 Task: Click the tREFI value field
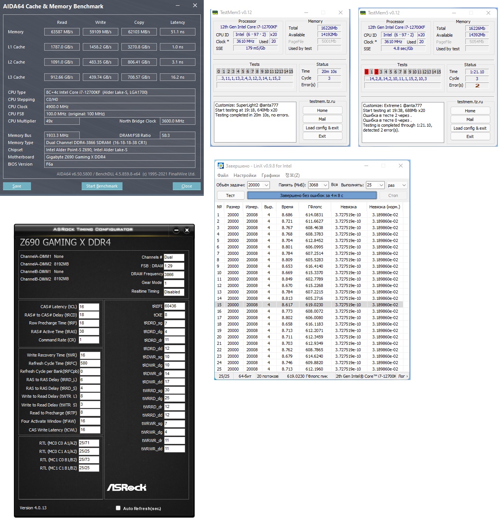[x=174, y=306]
